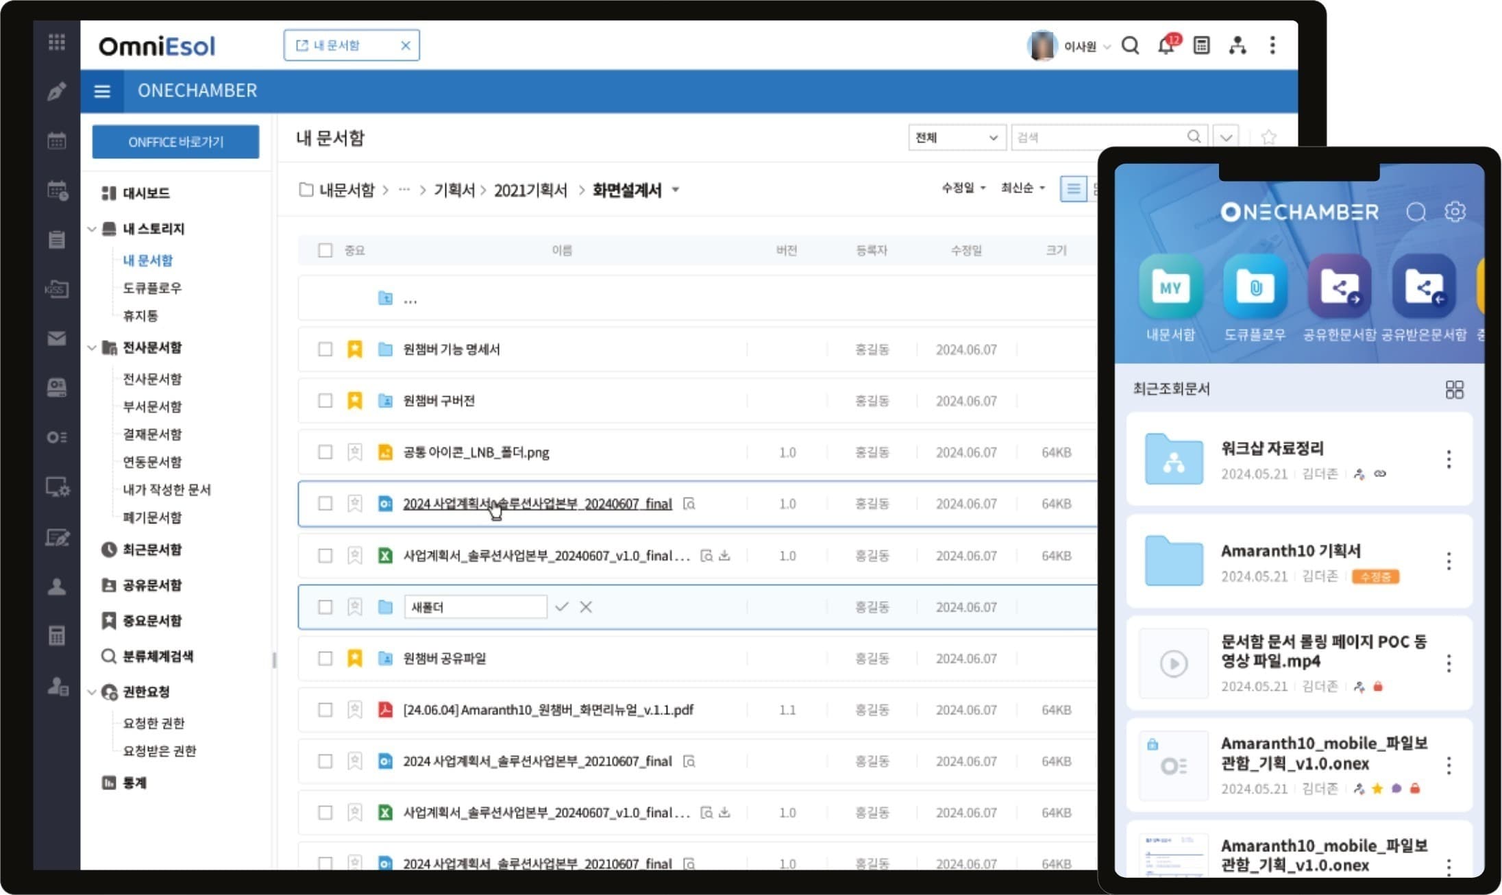1502x895 pixels.
Task: Click the ONFFICE 바로가기 button
Action: [176, 142]
